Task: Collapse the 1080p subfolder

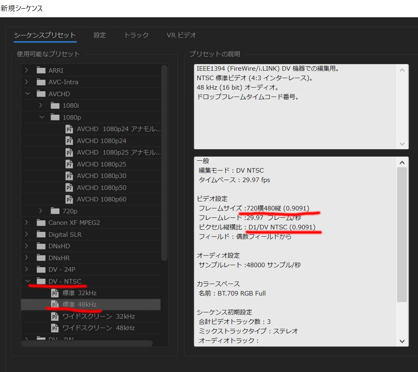Action: pos(42,117)
